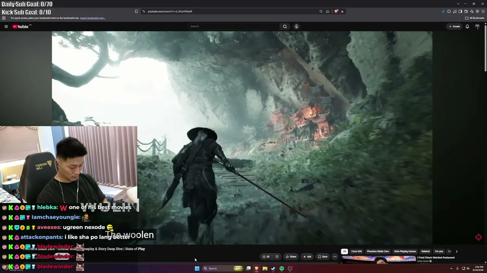Click the address bar URL
The image size is (487, 273).
click(170, 11)
